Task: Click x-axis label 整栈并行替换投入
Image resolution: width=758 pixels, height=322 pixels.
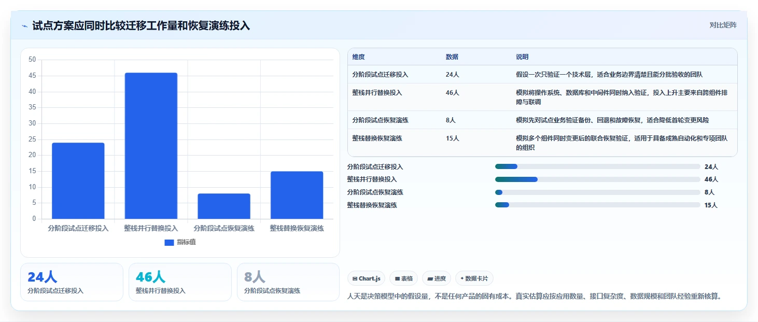Action: pos(151,228)
